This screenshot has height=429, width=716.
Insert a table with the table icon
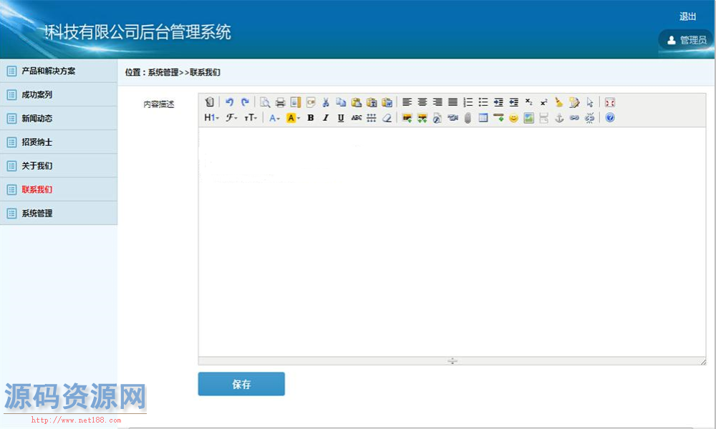[x=483, y=118]
